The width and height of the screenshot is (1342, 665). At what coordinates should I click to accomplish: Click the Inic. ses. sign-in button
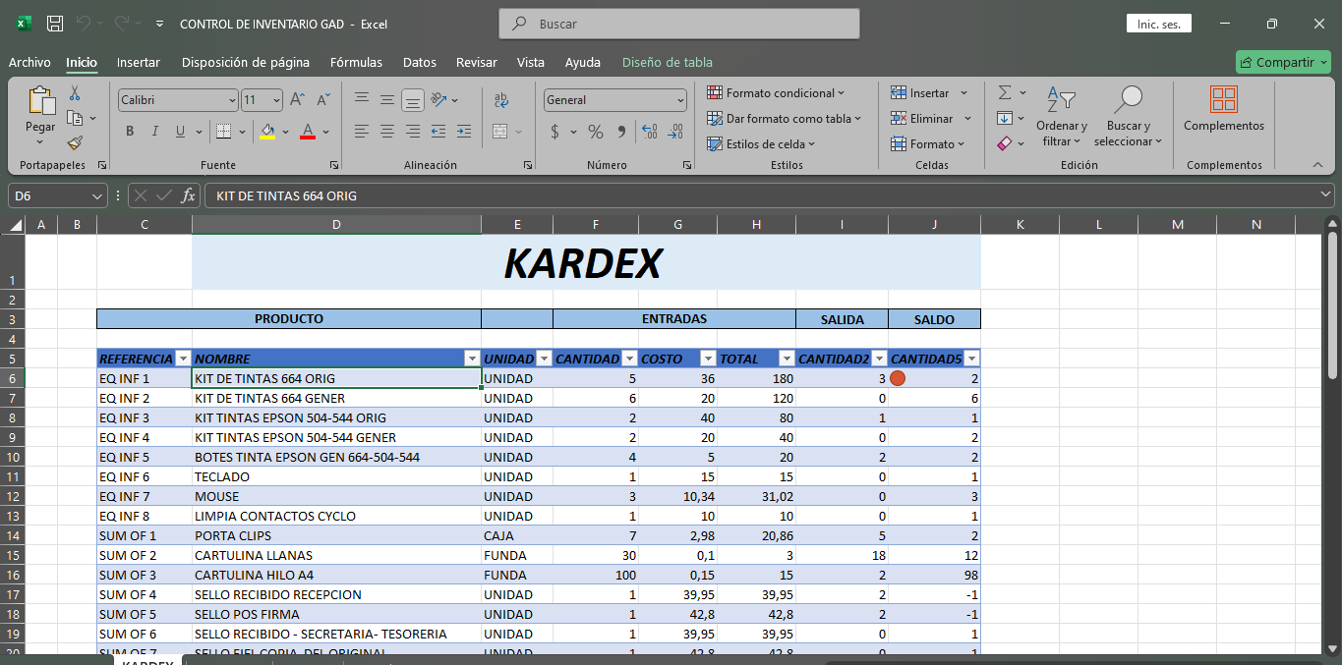pyautogui.click(x=1158, y=24)
